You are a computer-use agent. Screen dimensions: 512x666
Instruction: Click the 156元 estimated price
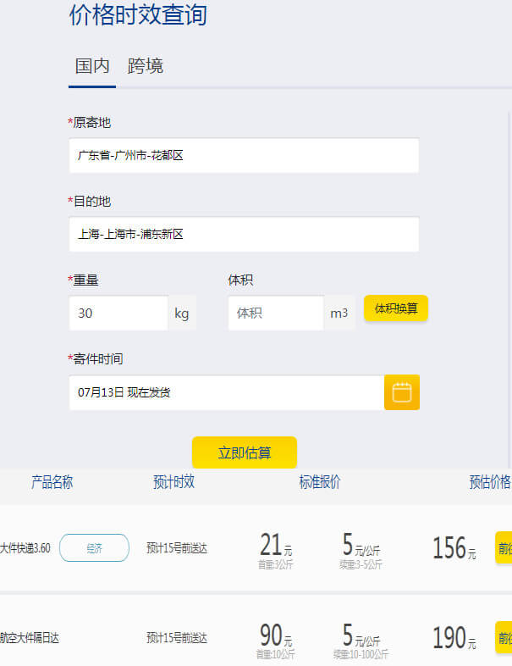(x=454, y=547)
